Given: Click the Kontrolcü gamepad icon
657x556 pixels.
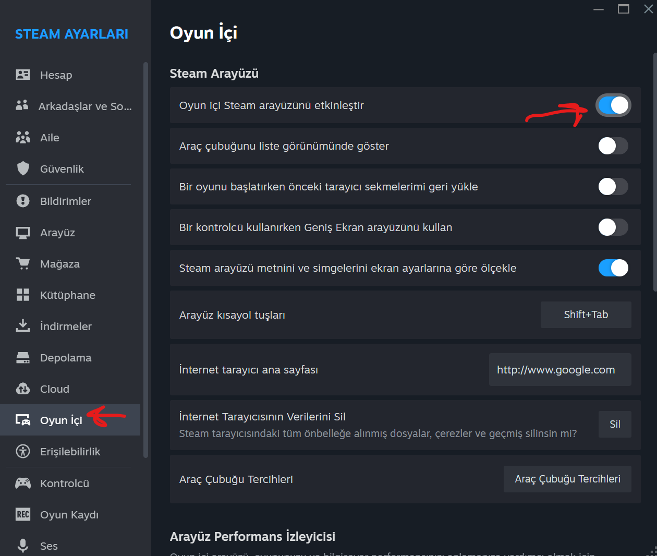Looking at the screenshot, I should tap(23, 483).
